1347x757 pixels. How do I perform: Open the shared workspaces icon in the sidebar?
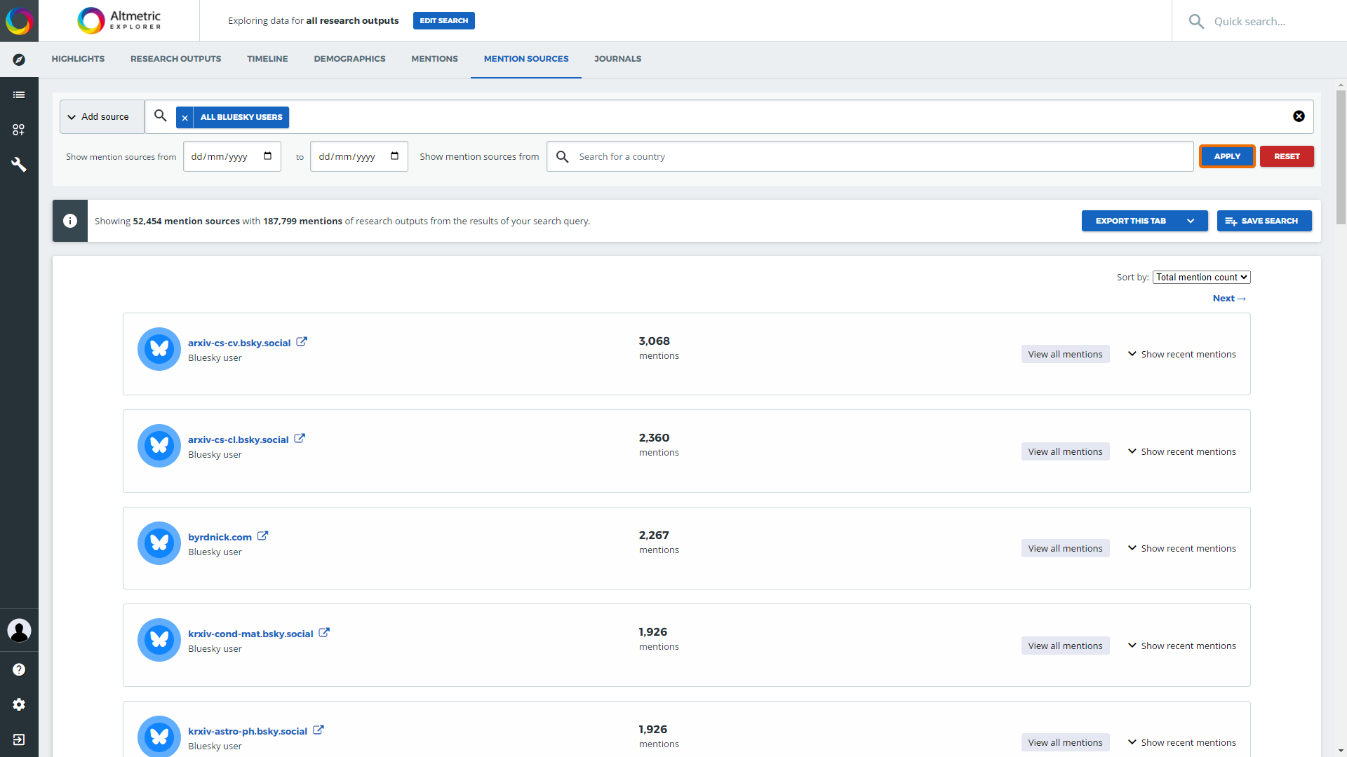(x=19, y=130)
